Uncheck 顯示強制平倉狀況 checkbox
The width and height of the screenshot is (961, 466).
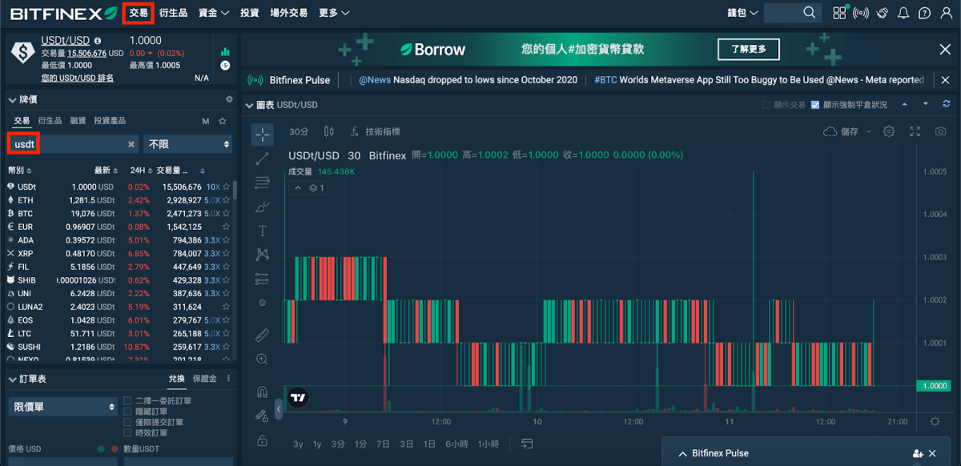click(815, 105)
